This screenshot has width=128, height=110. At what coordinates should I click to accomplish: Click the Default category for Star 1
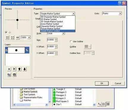click(78, 104)
